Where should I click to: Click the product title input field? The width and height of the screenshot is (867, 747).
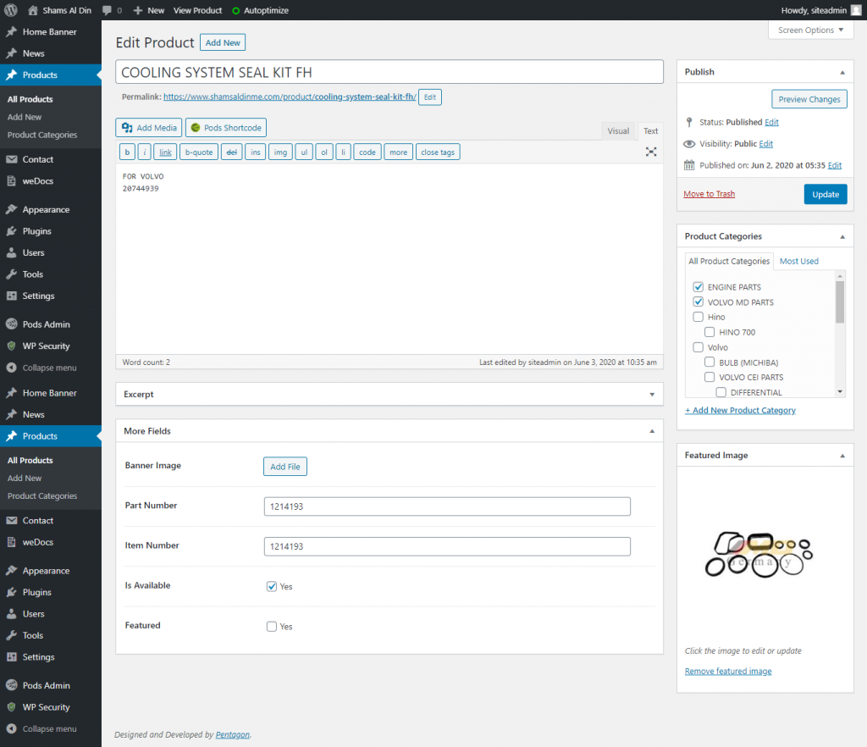389,72
